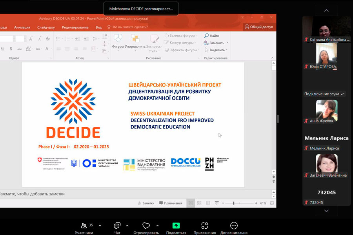Show next participants with the down chevron

[x=326, y=211]
